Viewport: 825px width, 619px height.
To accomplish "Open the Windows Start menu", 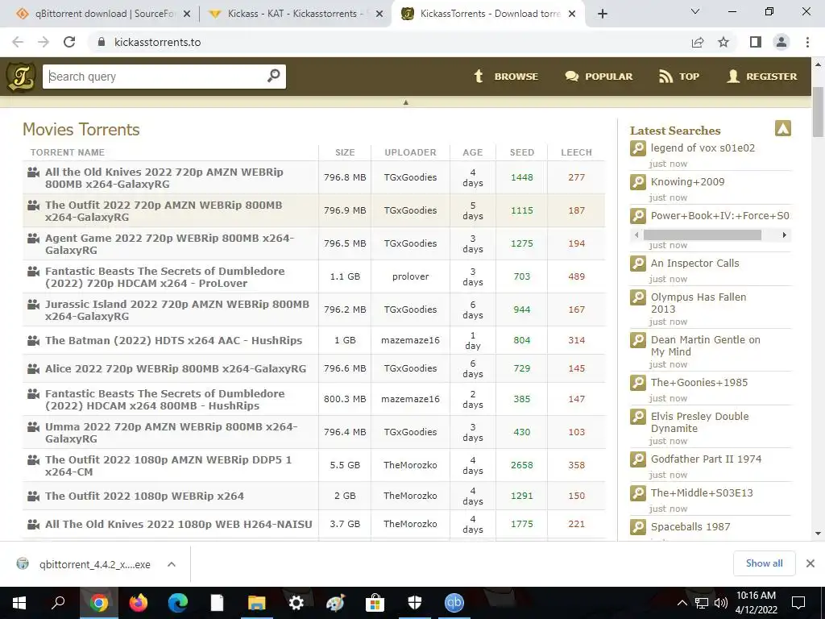I will point(19,602).
